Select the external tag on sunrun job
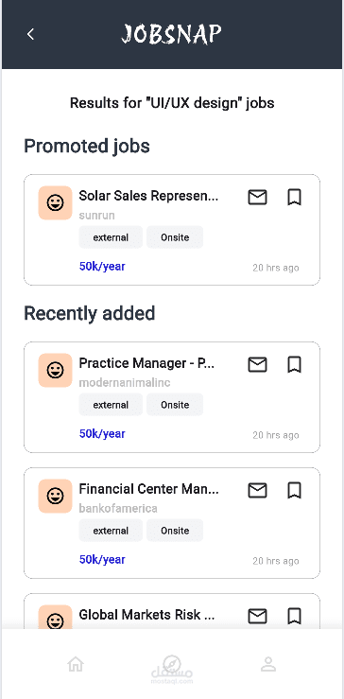This screenshot has width=344, height=699. point(111,237)
